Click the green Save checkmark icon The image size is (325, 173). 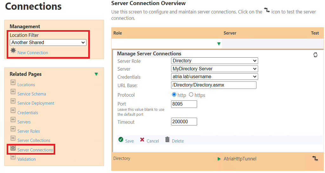click(121, 140)
